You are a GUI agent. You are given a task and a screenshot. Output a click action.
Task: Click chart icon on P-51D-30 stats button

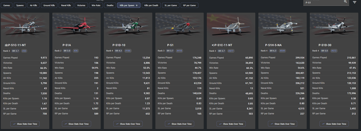pyautogui.click(x=323, y=124)
